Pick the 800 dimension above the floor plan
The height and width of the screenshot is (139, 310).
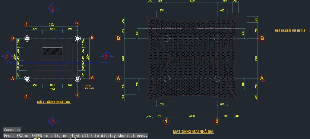[35, 29]
